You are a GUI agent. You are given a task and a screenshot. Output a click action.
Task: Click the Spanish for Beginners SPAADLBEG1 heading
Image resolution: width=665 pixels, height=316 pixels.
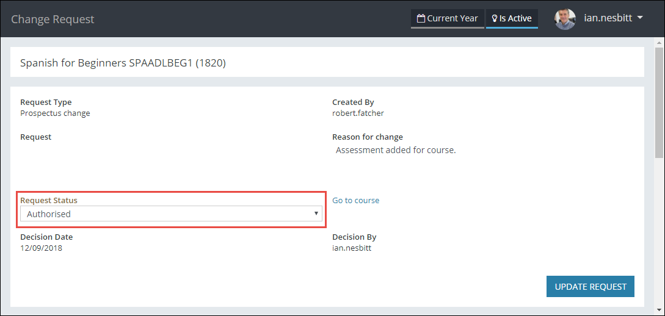(123, 63)
